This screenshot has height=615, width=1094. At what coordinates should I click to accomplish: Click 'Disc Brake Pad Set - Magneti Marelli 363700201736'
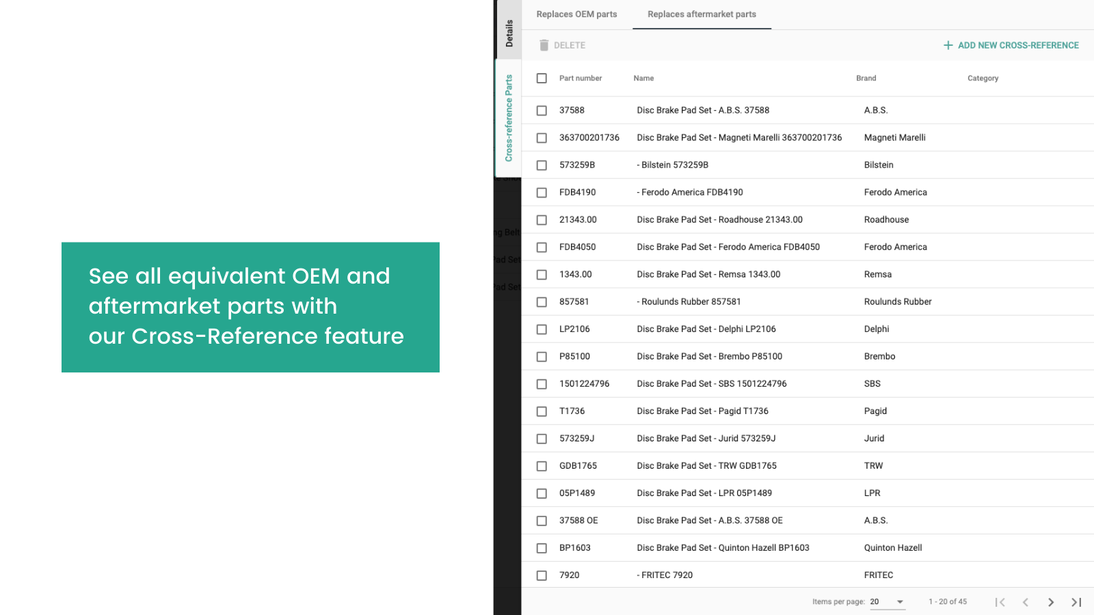pos(739,137)
